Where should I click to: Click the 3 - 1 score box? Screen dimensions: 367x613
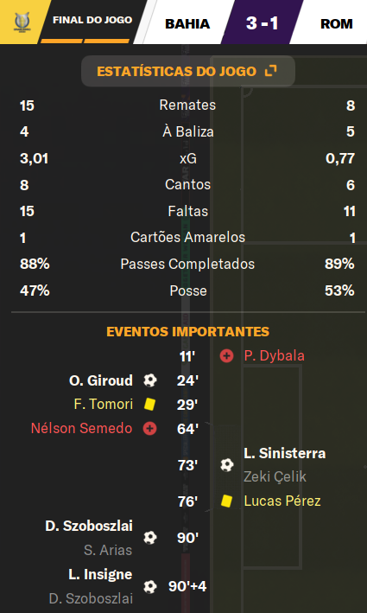(x=262, y=22)
